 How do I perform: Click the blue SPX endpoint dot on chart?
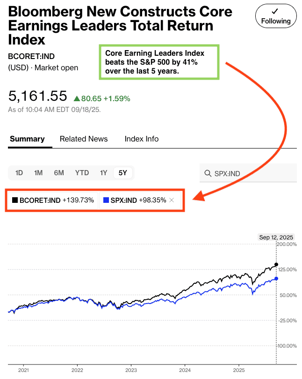point(276,278)
